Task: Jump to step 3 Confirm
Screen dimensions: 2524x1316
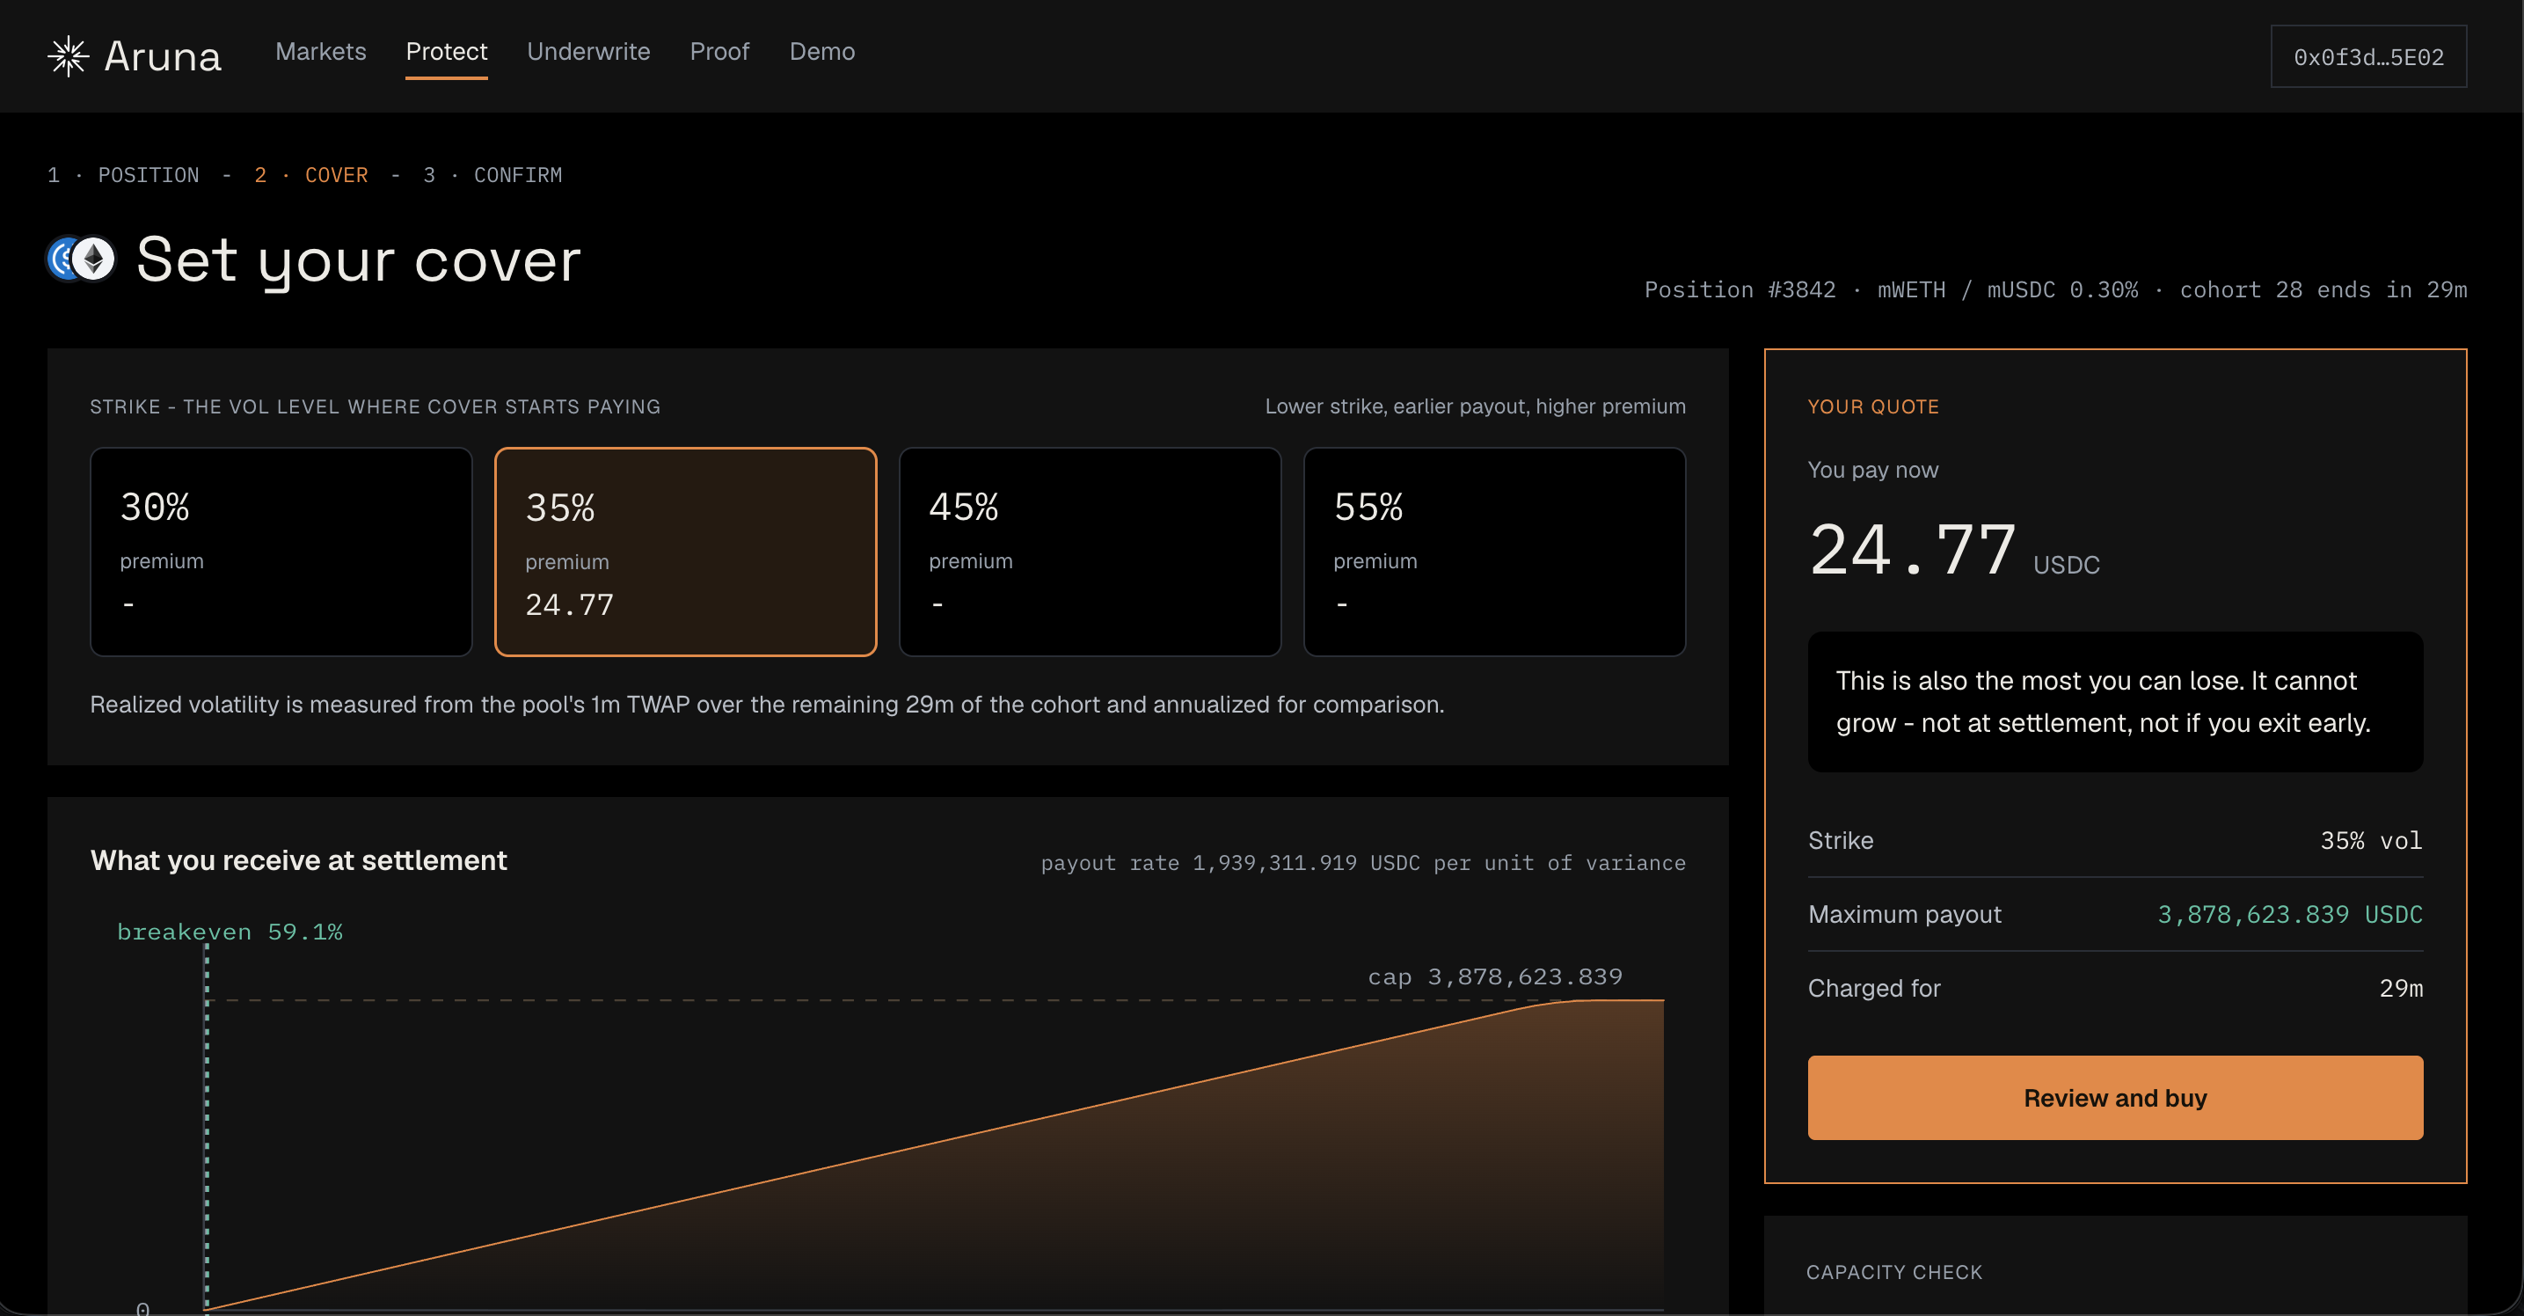Action: coord(492,174)
